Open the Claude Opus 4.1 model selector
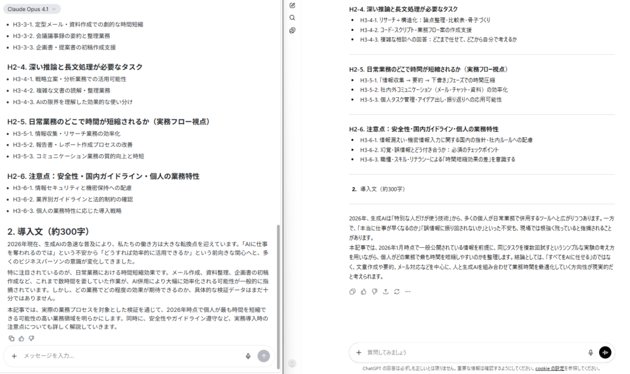Image resolution: width=630 pixels, height=374 pixels. [33, 9]
